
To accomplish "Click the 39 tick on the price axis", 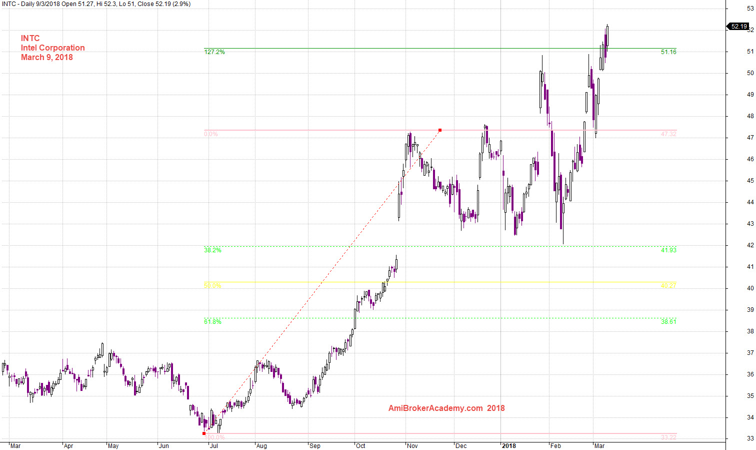I will 750,310.
